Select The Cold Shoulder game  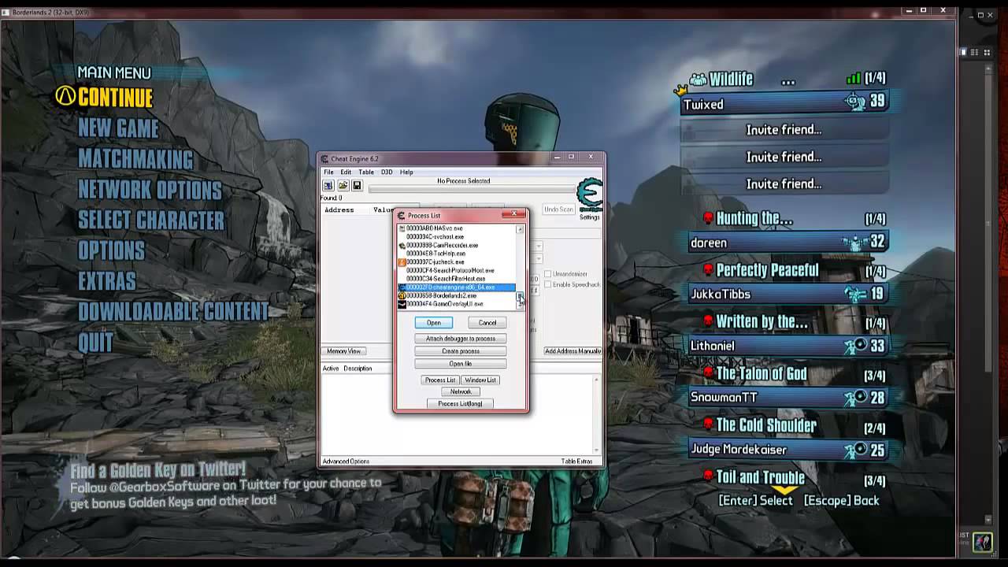click(x=766, y=425)
